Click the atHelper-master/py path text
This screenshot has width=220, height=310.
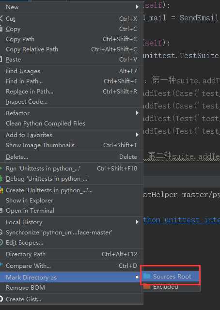point(181,195)
